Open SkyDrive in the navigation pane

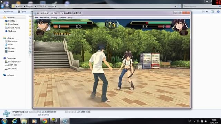click(x=12, y=31)
